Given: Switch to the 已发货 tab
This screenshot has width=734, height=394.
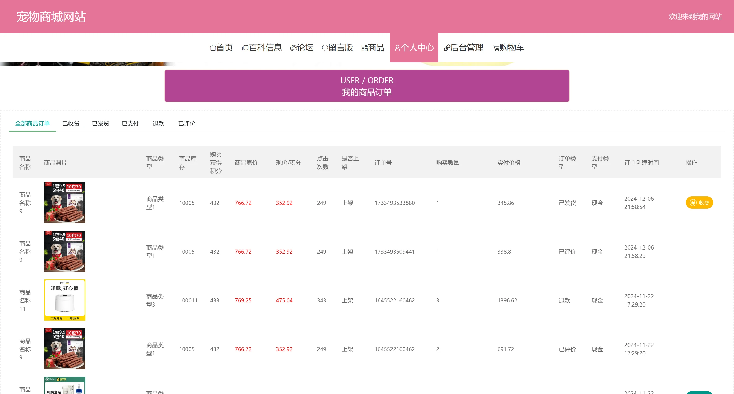Looking at the screenshot, I should (101, 123).
